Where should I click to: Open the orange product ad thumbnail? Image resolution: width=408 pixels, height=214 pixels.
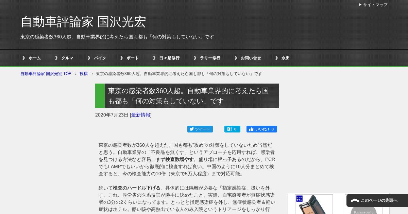point(314,204)
